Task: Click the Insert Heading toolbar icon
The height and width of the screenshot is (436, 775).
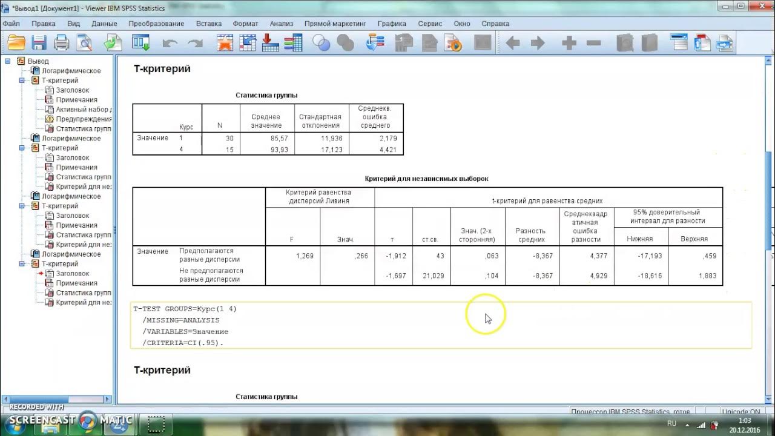Action: click(679, 43)
